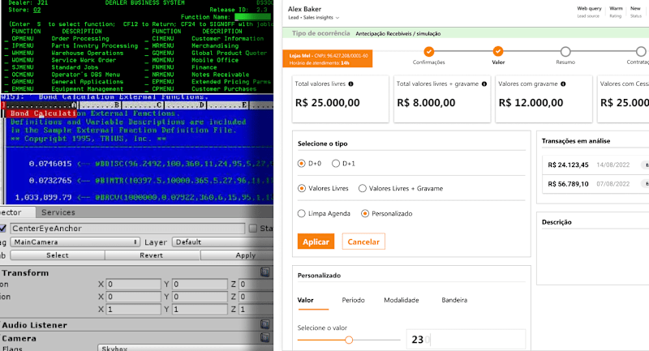Click the Transform scale Z field showing 1
Image resolution: width=649 pixels, height=351 pixels.
click(x=256, y=309)
